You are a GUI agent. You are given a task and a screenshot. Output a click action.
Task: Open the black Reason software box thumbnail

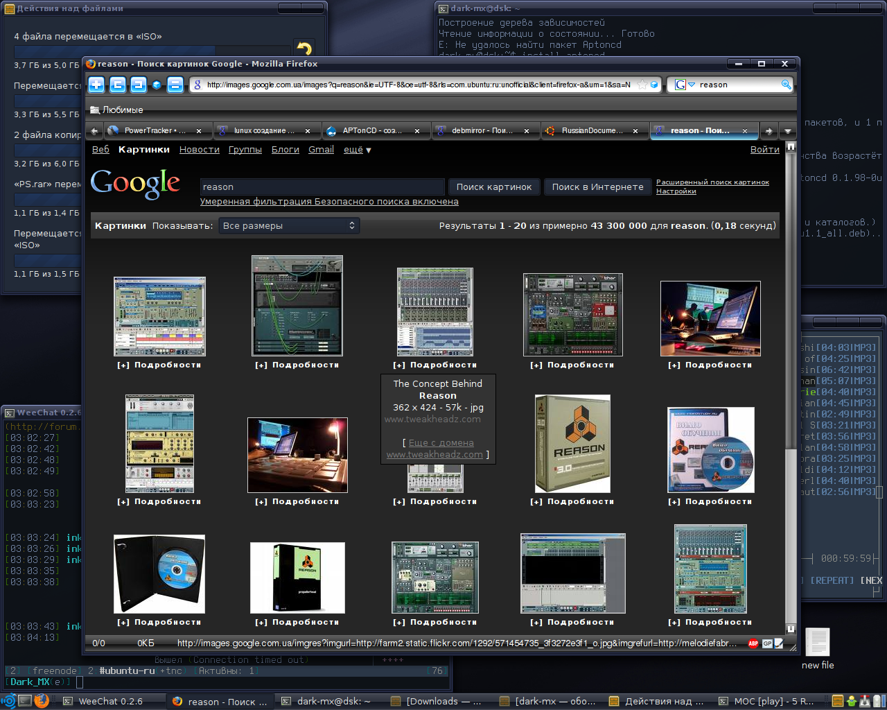tap(297, 578)
